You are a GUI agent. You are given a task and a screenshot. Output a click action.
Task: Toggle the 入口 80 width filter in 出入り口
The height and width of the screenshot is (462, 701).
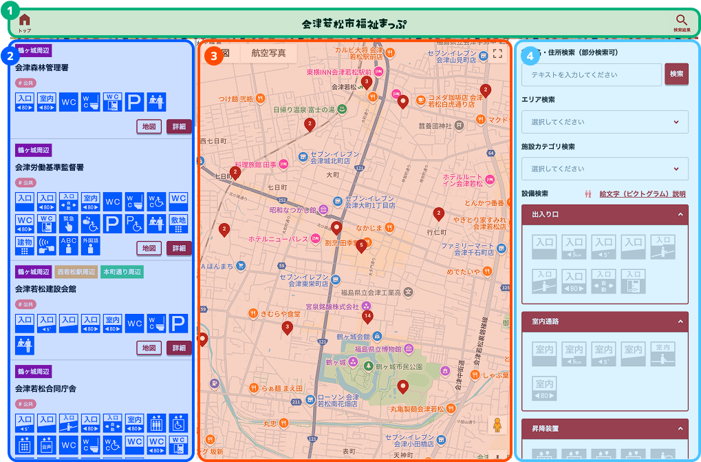574,282
